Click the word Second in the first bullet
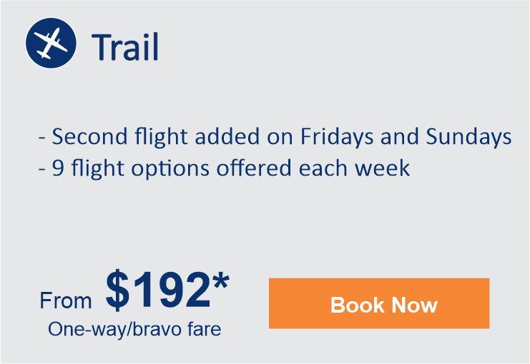Viewport: 530px width, 364px height. 89,136
